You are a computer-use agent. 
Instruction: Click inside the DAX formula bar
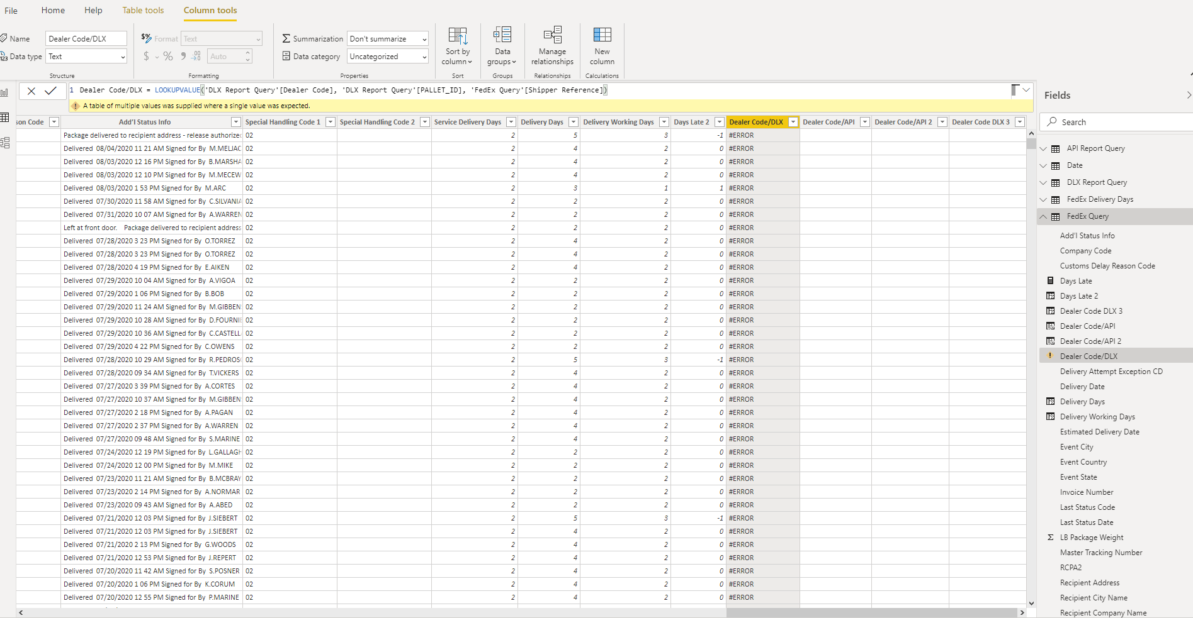[x=538, y=91]
